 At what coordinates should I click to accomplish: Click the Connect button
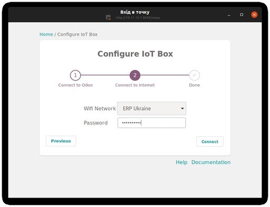pyautogui.click(x=210, y=142)
